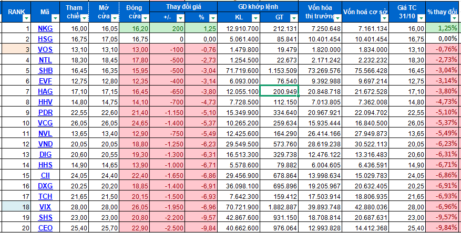Open the NTL ticker link
Viewport: 461px width, 233px height.
click(x=45, y=60)
